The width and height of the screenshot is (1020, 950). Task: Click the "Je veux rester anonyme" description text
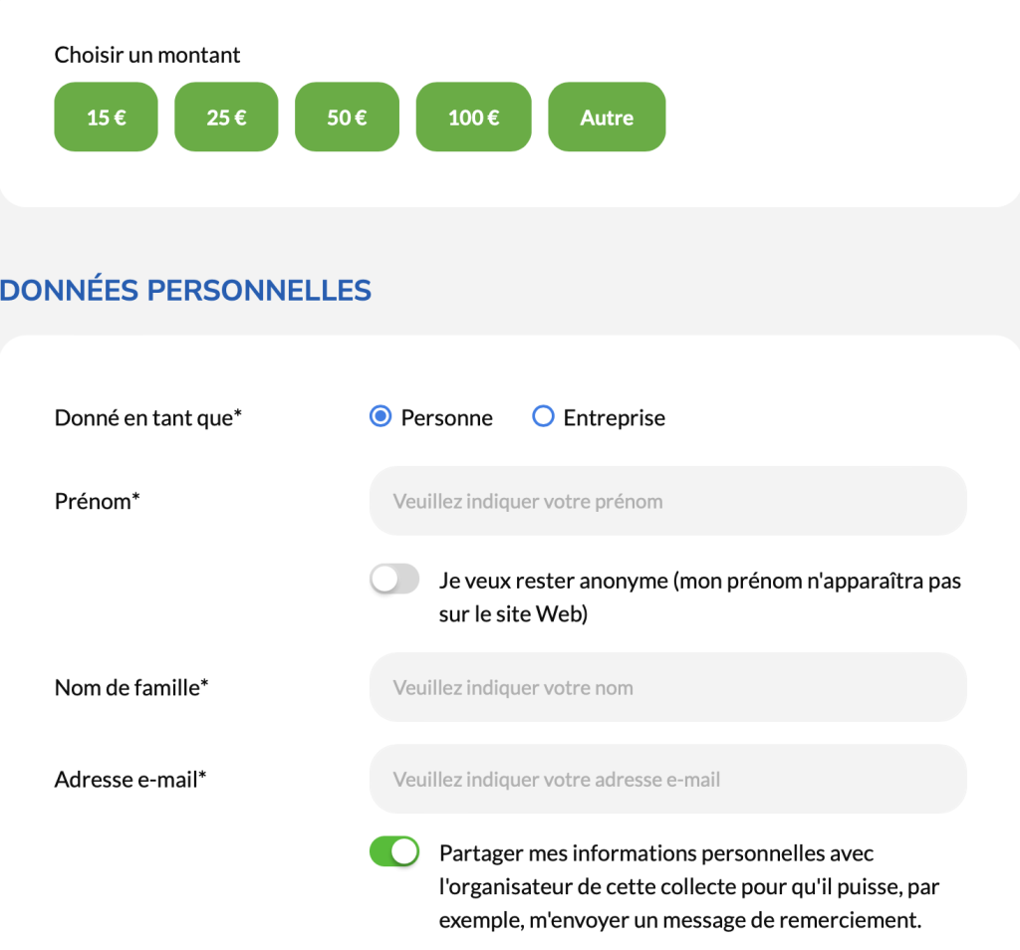click(699, 597)
